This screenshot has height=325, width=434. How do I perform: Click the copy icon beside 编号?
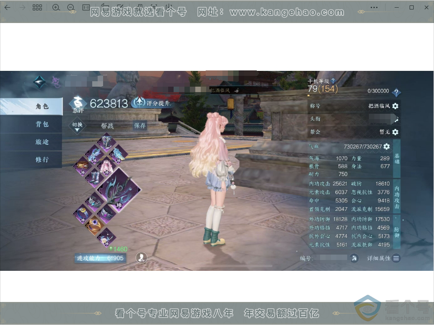354,258
